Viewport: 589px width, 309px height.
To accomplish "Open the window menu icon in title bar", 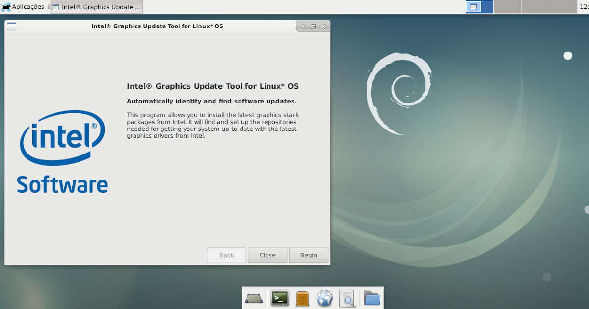I will click(x=11, y=26).
